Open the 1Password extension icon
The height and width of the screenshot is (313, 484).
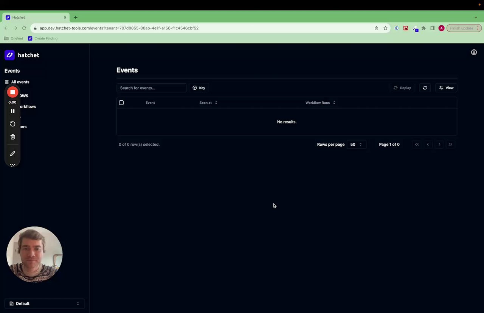click(397, 28)
